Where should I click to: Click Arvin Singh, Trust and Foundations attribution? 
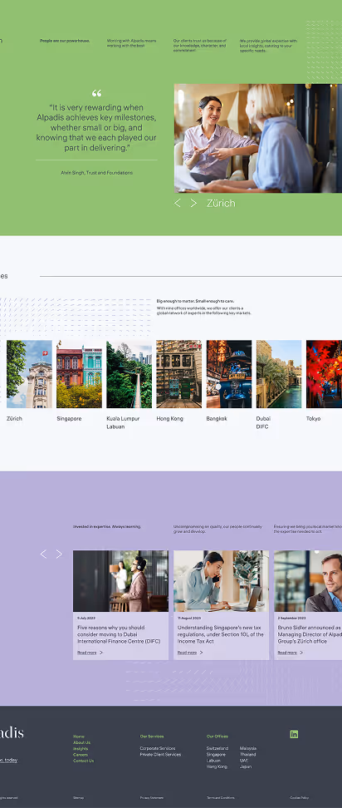(96, 173)
